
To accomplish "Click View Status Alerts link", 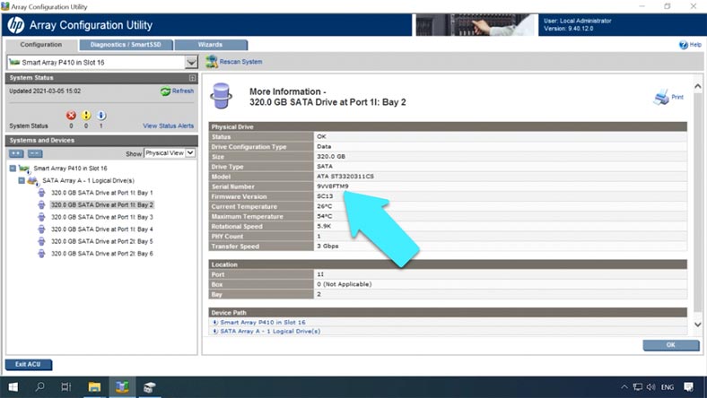I will pos(168,125).
